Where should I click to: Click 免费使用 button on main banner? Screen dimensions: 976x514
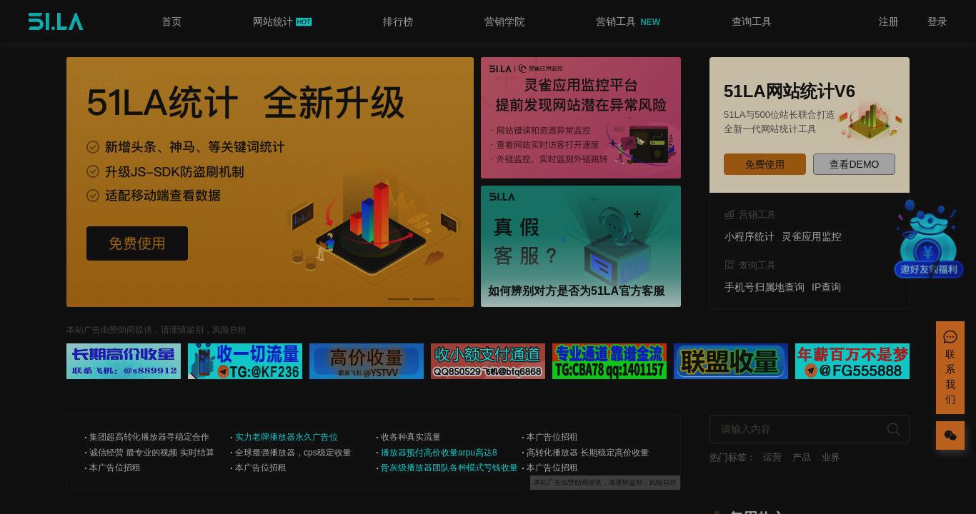[137, 243]
